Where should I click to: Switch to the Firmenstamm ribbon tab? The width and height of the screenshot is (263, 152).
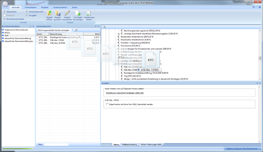pos(30,7)
